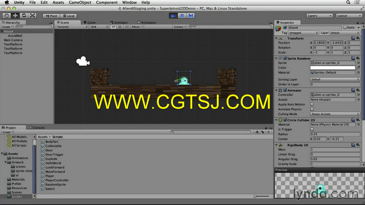Switch to the Game tab

(x=90, y=22)
